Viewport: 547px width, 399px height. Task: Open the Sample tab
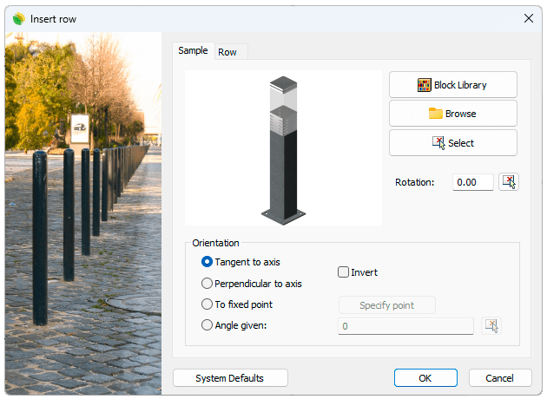pos(193,50)
